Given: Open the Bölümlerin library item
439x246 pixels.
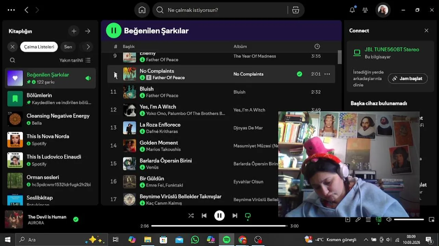Looking at the screenshot, I should pyautogui.click(x=50, y=99).
